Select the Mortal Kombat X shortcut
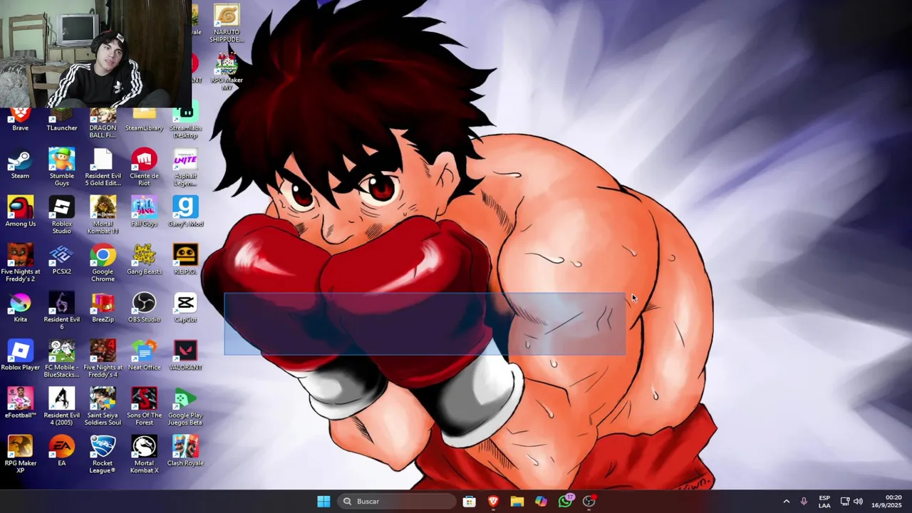Image resolution: width=912 pixels, height=513 pixels. click(144, 453)
